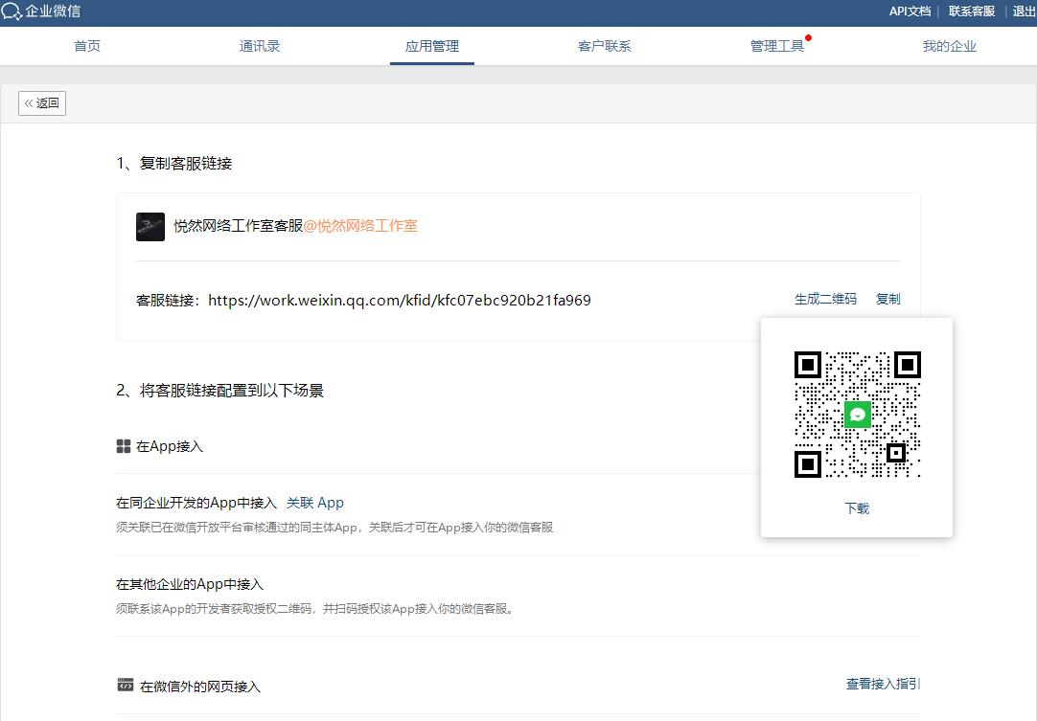This screenshot has height=721, width=1037.
Task: Open the 管理工具 tab
Action: pyautogui.click(x=777, y=46)
